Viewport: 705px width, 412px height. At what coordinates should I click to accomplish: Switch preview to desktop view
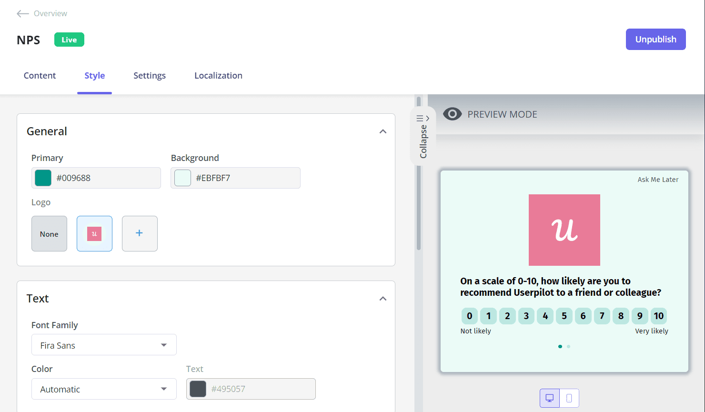coord(550,398)
